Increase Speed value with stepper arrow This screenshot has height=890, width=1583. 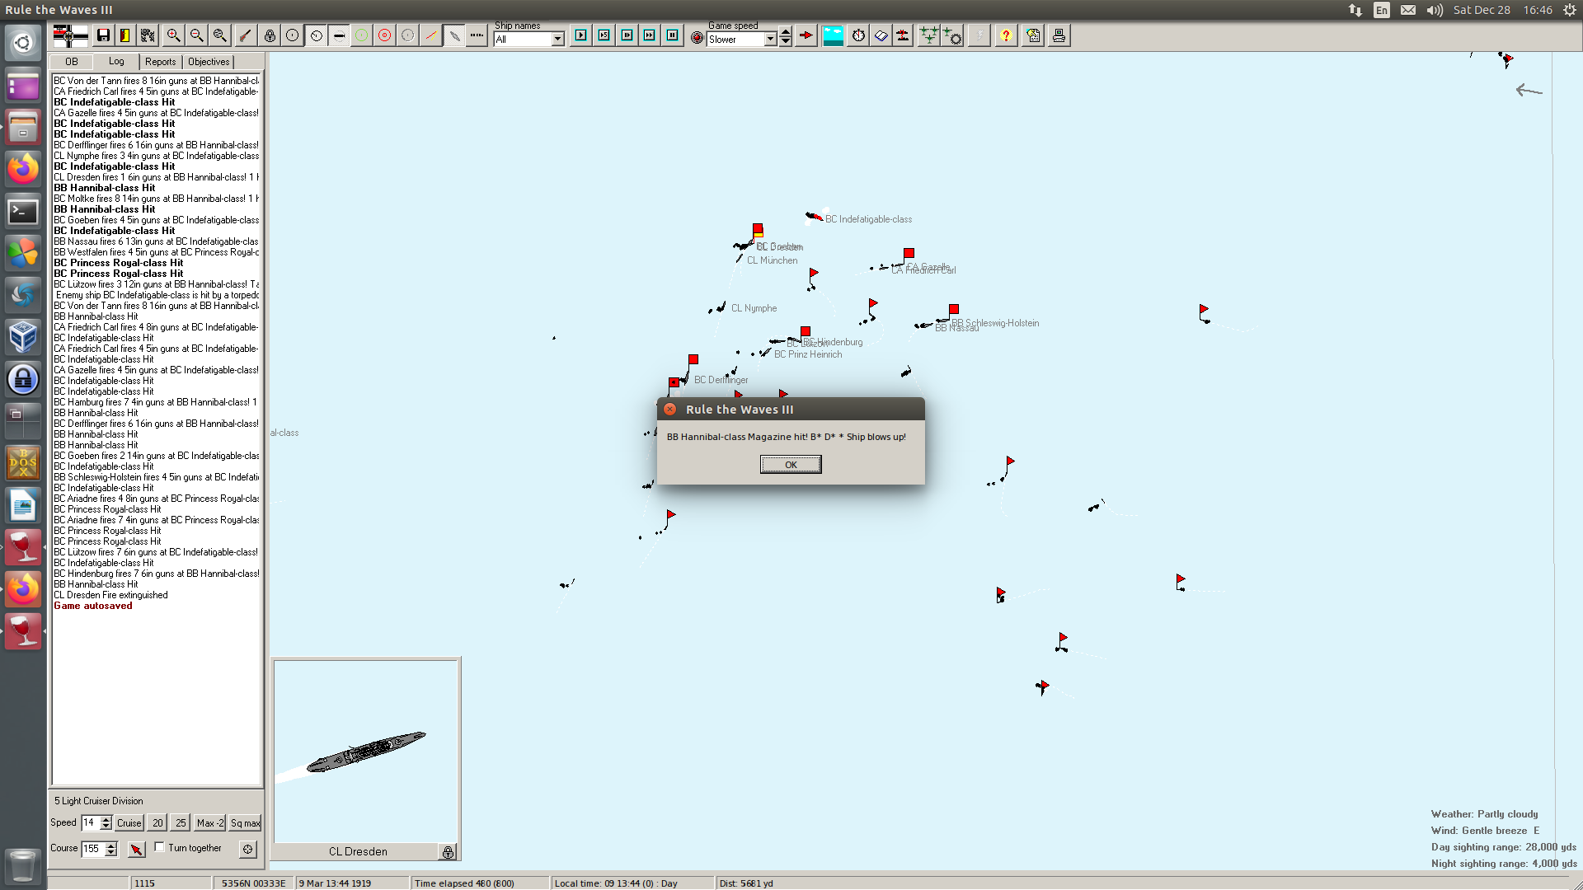point(106,819)
